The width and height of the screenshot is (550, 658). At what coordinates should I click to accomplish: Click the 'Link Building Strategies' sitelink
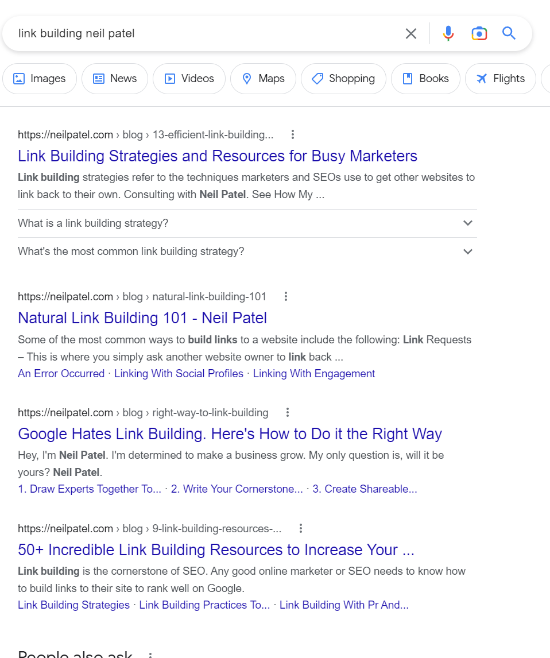point(73,605)
